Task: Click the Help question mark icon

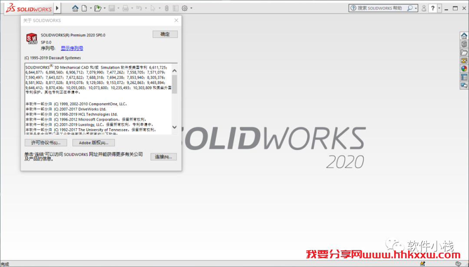Action: point(433,8)
